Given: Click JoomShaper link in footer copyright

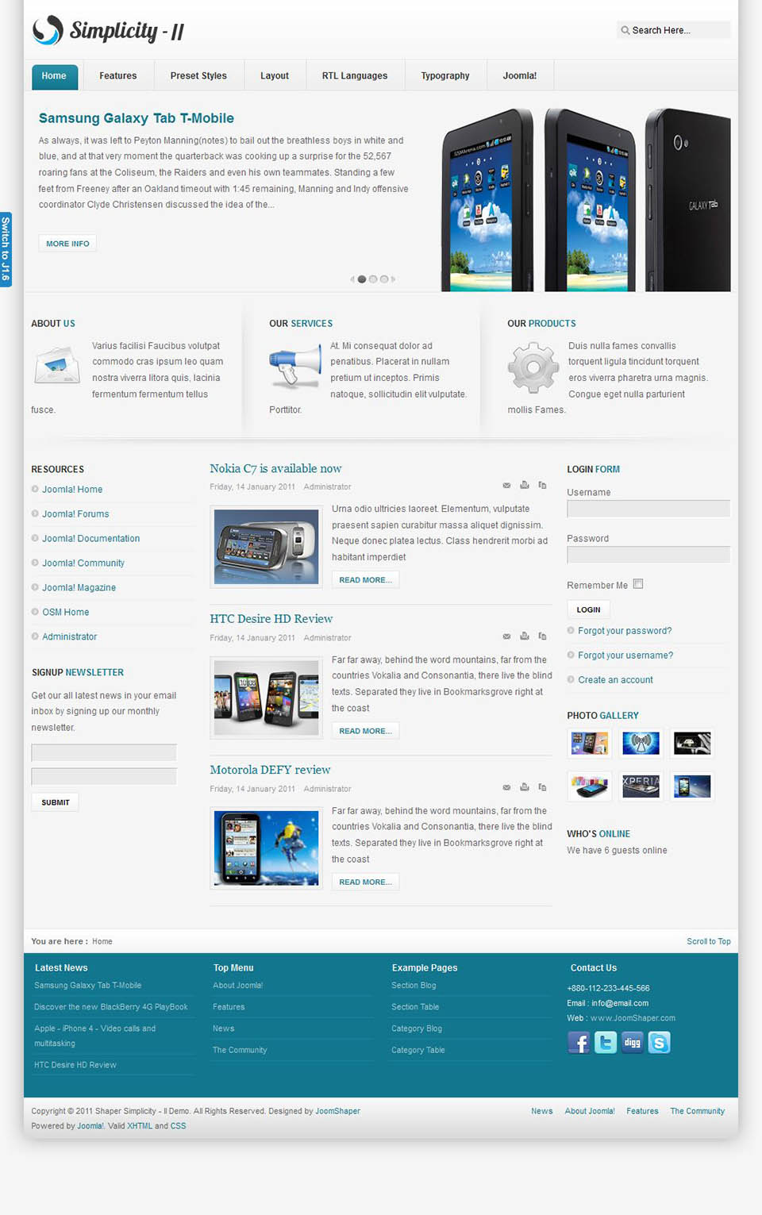Looking at the screenshot, I should pyautogui.click(x=337, y=1111).
